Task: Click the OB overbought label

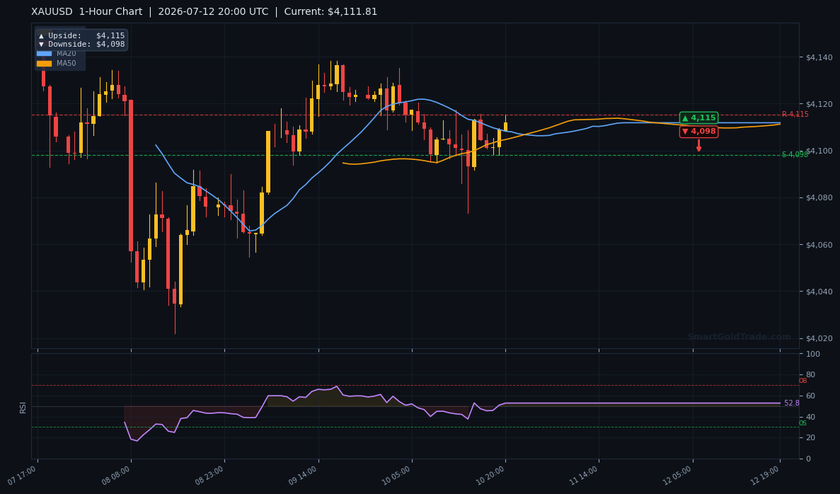Action: pos(802,381)
